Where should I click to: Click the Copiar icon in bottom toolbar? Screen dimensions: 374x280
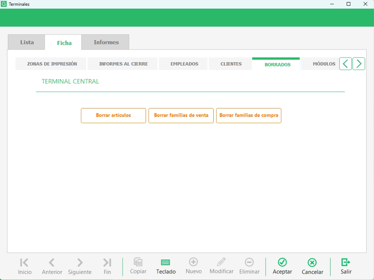[138, 263]
